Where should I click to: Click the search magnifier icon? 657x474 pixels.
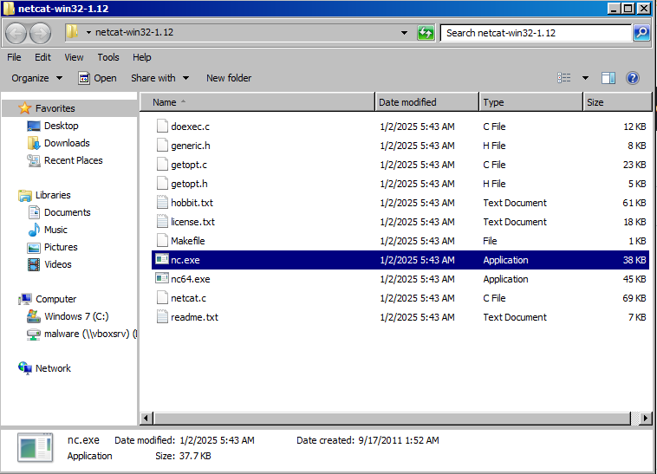[x=641, y=33]
